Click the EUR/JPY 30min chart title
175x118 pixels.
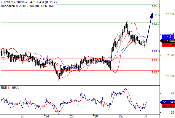(x=29, y=2)
